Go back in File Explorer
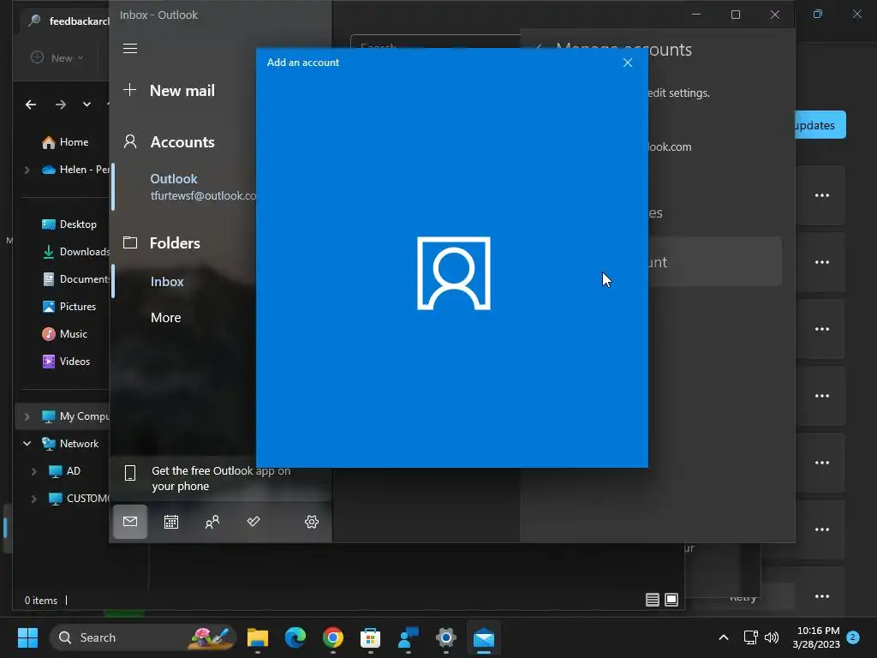The image size is (877, 658). 31,104
